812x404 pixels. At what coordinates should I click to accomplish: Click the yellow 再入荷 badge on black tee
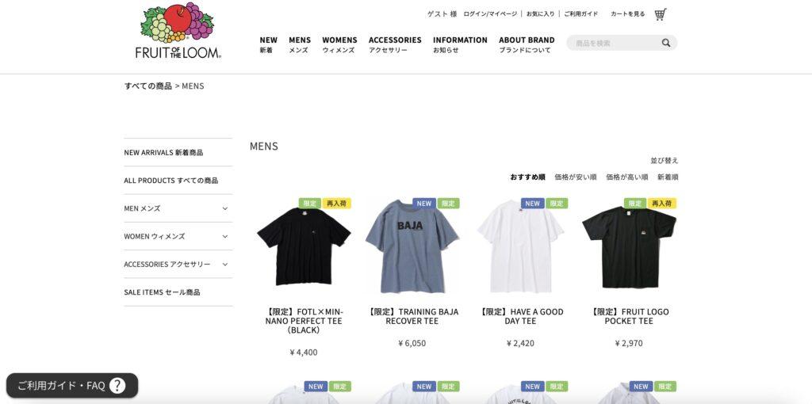(x=336, y=204)
